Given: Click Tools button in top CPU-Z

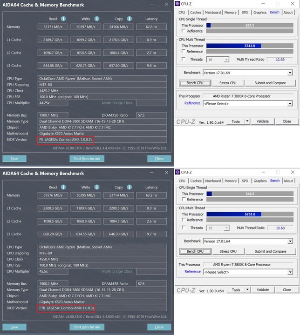Looking at the screenshot, I should [x=236, y=121].
